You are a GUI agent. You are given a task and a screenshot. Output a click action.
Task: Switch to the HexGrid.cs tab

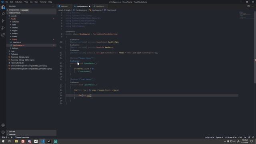pyautogui.click(x=100, y=6)
